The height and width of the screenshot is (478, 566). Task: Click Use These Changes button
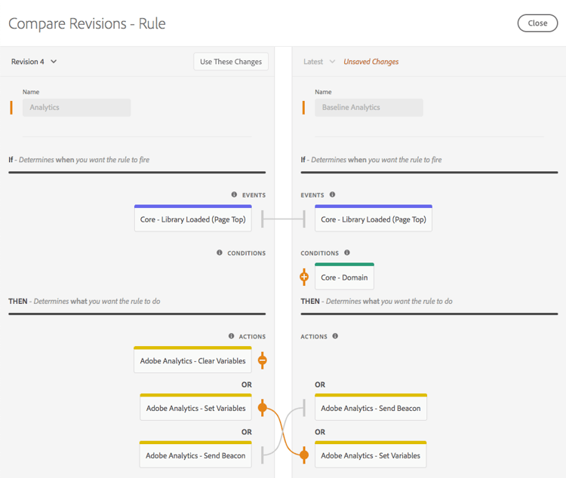coord(231,62)
